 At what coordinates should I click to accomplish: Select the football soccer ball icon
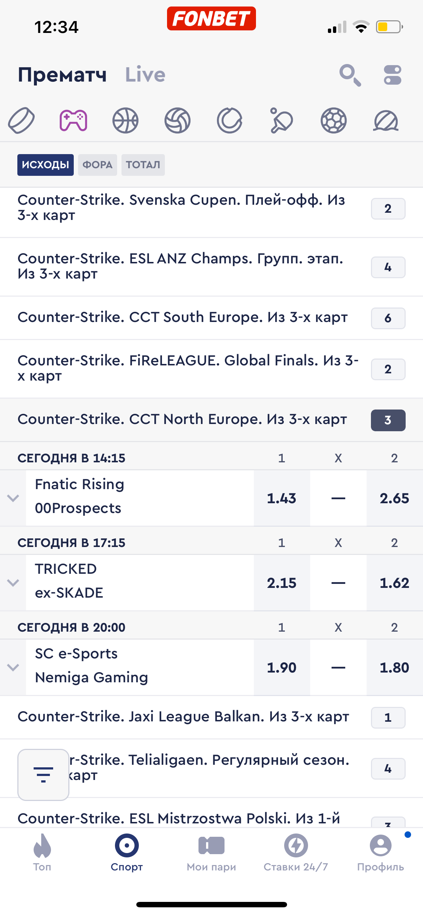(334, 120)
